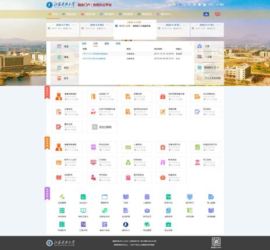This screenshot has height=250, width=270.
Task: Open the OA系统 card with red monitor icon
Action: pos(102,162)
